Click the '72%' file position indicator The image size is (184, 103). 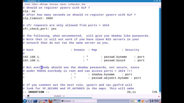154,92
